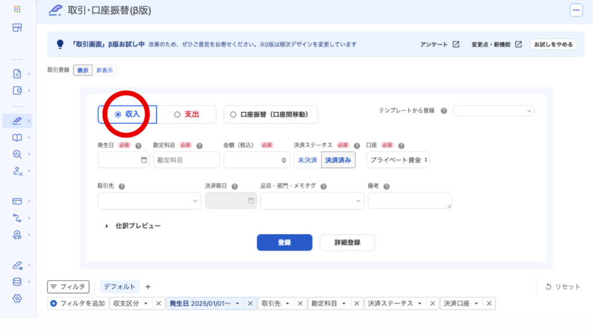593x333 pixels.
Task: Select 口座振替(口座間移動) radio option
Action: tap(270, 114)
